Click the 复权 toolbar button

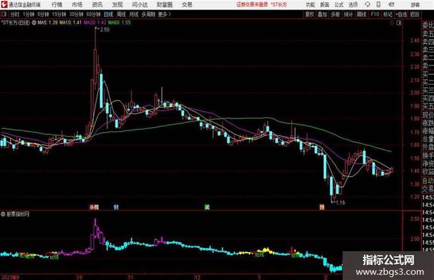click(x=310, y=14)
